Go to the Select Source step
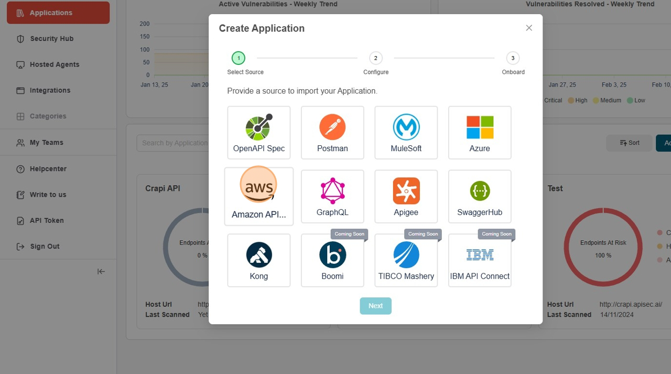 [x=239, y=58]
